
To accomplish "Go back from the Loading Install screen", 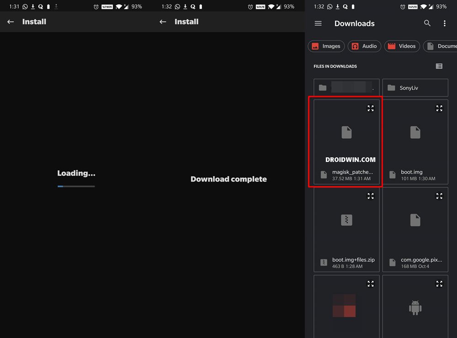I will click(11, 22).
